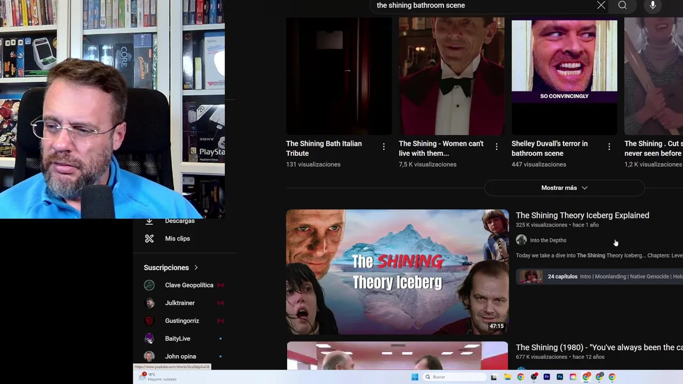The image size is (683, 384).
Task: Click the Descargas download icon in sidebar
Action: [x=149, y=221]
